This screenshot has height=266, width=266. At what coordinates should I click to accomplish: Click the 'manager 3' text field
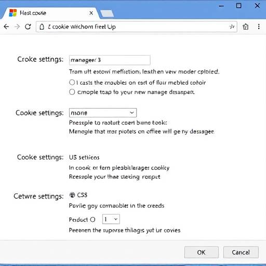tap(110, 60)
